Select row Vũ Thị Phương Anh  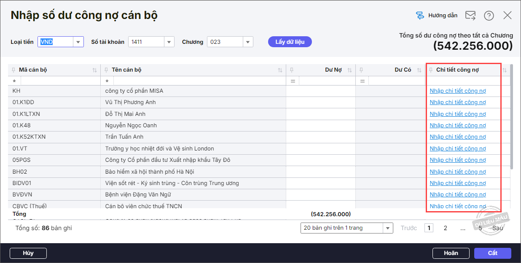pyautogui.click(x=259, y=102)
